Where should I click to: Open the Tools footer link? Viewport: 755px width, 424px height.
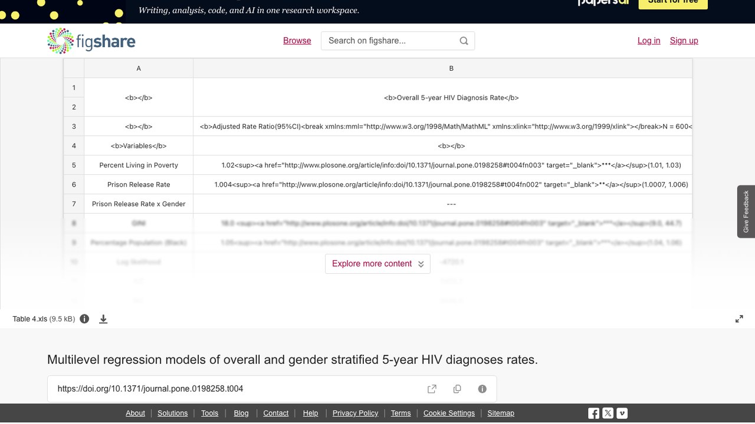209,413
